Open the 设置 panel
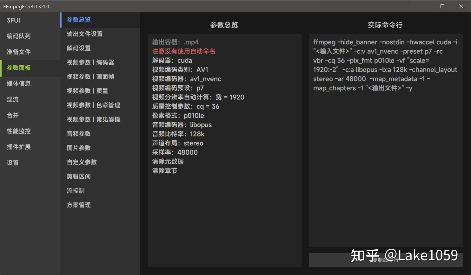The image size is (471, 275). point(13,163)
